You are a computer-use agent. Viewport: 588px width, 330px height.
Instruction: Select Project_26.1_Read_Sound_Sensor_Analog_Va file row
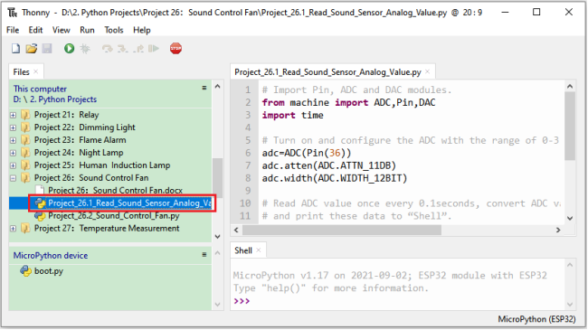110,203
